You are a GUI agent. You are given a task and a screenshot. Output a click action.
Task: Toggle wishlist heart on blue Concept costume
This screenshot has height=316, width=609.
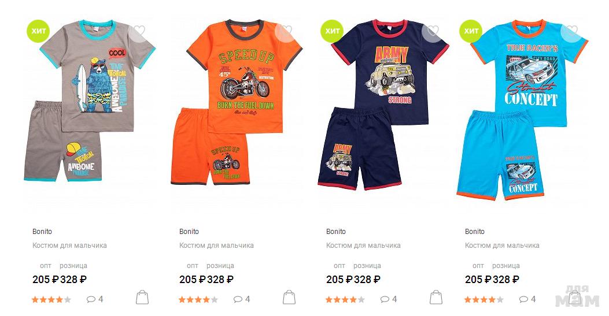[571, 31]
